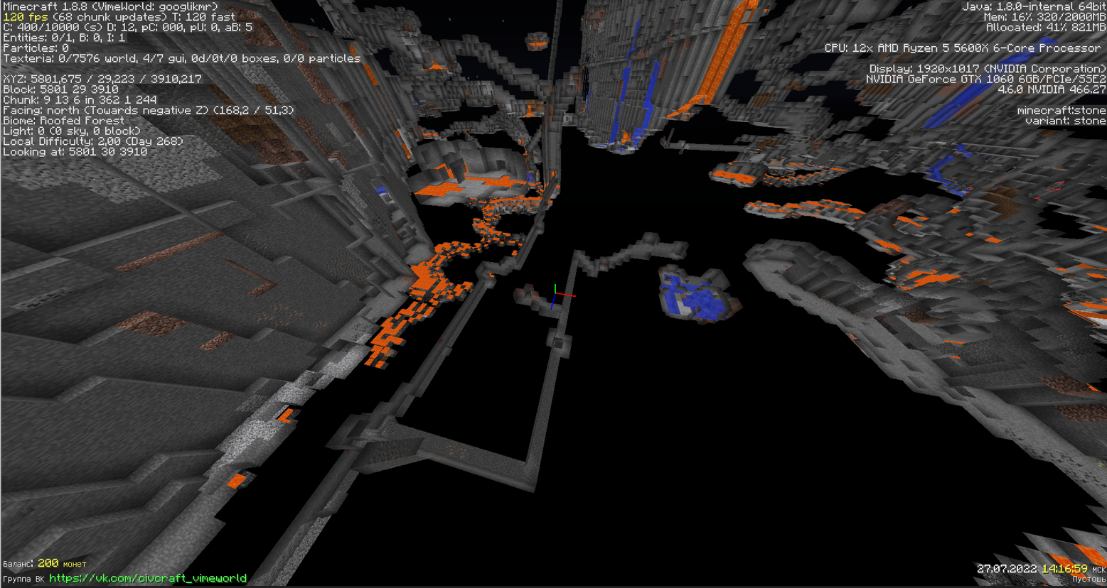Click the 'C: 400/10000' chunk render line

click(x=127, y=27)
